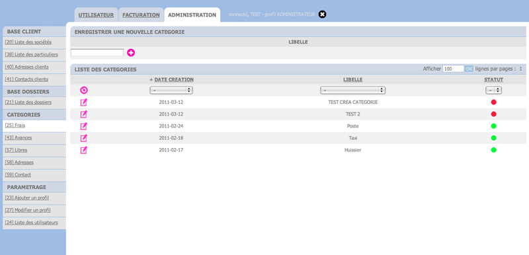Toggle green status of Poste category
This screenshot has width=529, height=255.
tap(493, 126)
